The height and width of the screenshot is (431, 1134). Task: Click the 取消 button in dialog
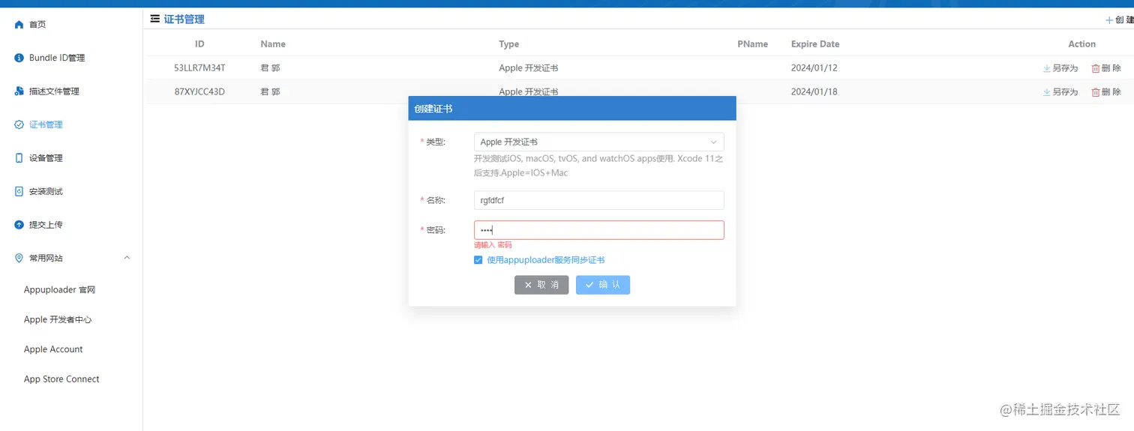[x=541, y=285]
